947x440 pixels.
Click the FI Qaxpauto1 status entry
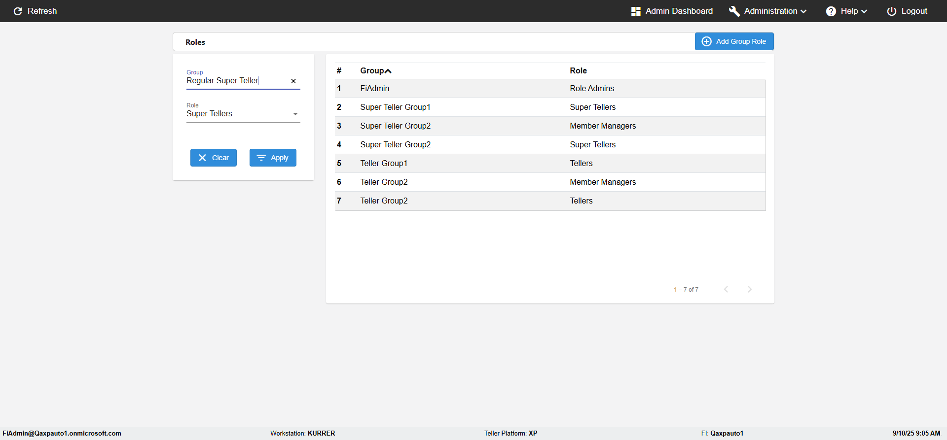(722, 433)
